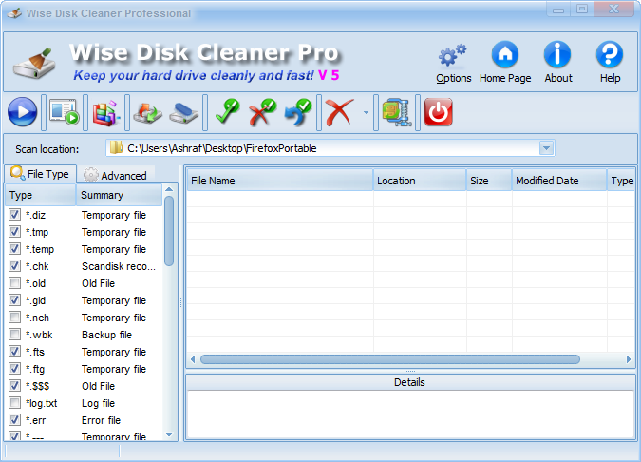Sort by Size column header
641x462 pixels.
coord(489,181)
